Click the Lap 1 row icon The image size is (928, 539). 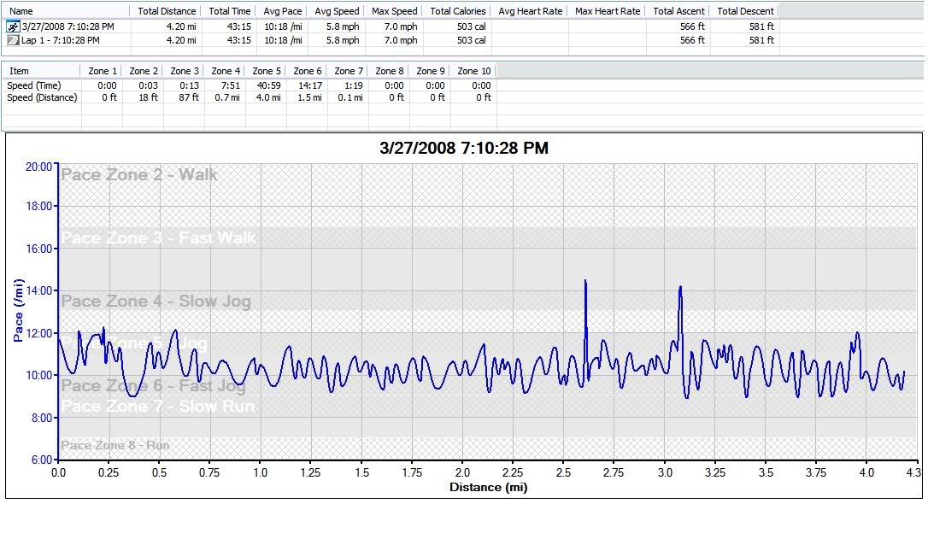click(14, 40)
